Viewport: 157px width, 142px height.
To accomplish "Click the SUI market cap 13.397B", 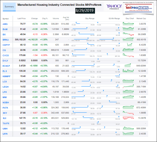I will coord(142,118).
